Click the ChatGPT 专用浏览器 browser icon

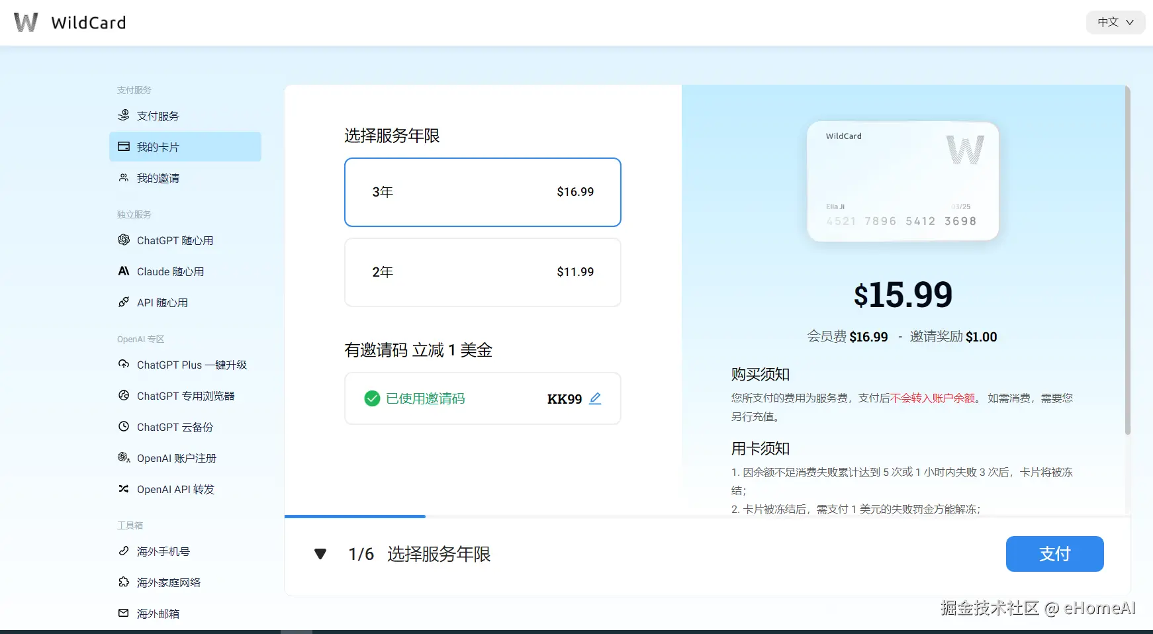coord(124,395)
